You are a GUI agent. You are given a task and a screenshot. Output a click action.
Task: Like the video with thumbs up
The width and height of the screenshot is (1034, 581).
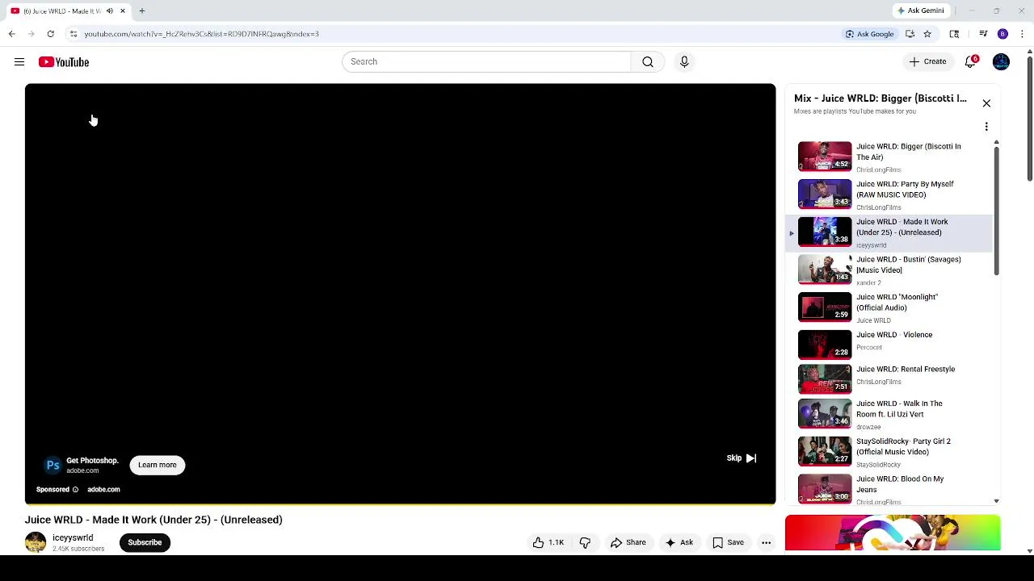click(x=548, y=542)
